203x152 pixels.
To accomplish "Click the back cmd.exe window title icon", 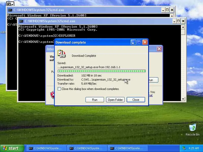I will coord(10,10).
